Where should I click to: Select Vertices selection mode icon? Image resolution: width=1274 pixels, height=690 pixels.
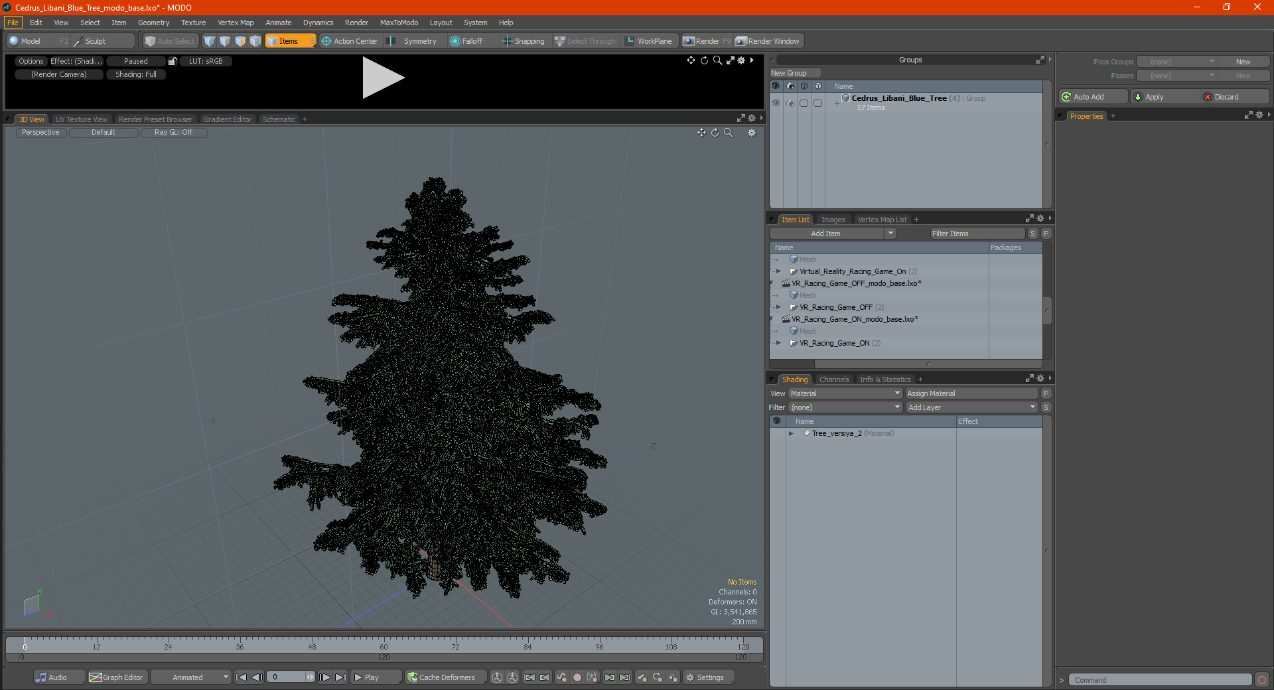coord(210,41)
